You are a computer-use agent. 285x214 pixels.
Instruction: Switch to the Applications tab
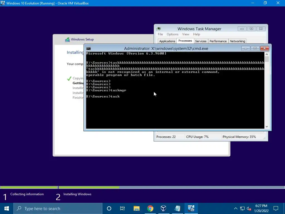coord(167,41)
